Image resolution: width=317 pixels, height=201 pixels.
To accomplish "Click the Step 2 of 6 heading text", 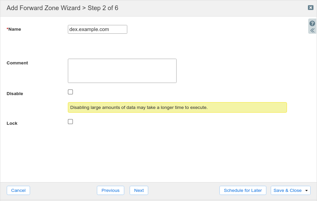I will point(103,8).
